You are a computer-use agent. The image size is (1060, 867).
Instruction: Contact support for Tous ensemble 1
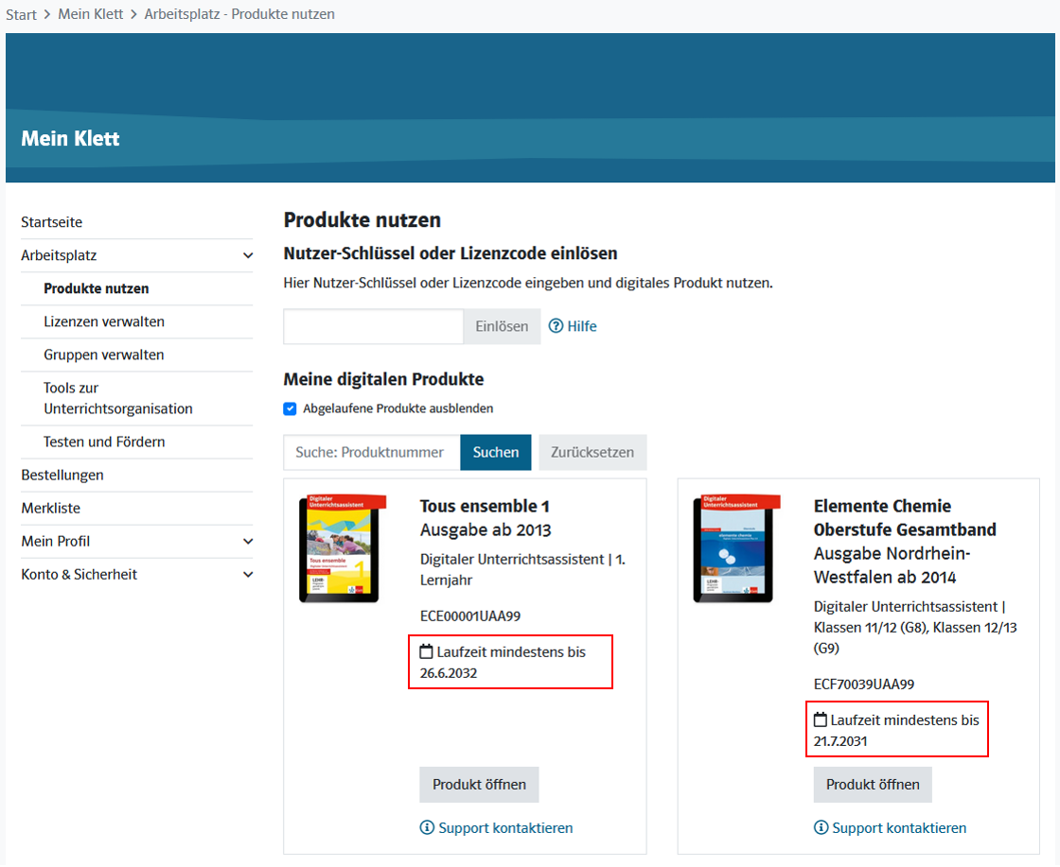505,828
